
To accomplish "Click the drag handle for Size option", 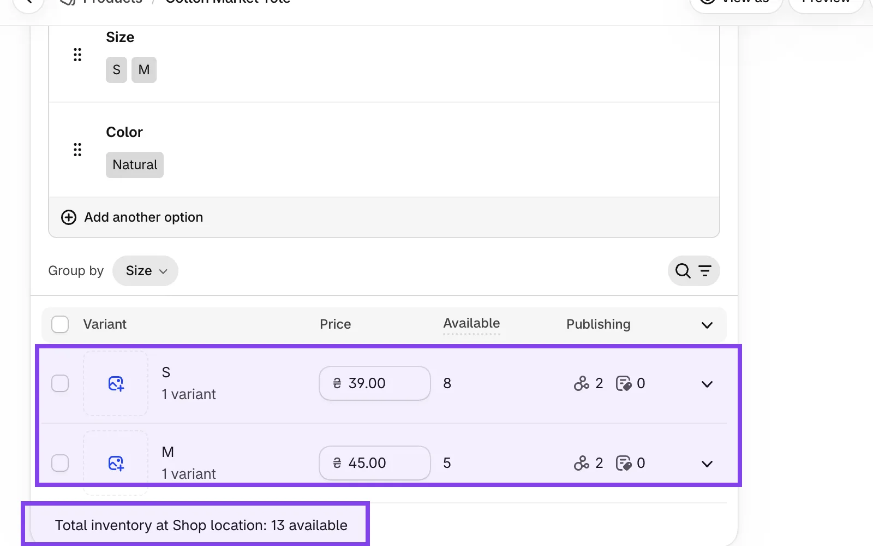I will pos(77,55).
